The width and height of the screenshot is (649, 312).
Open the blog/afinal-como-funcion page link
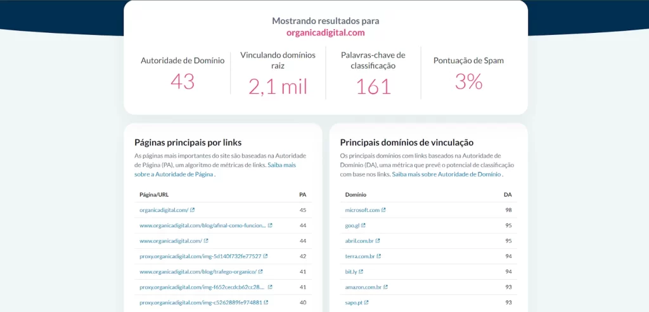tap(203, 225)
